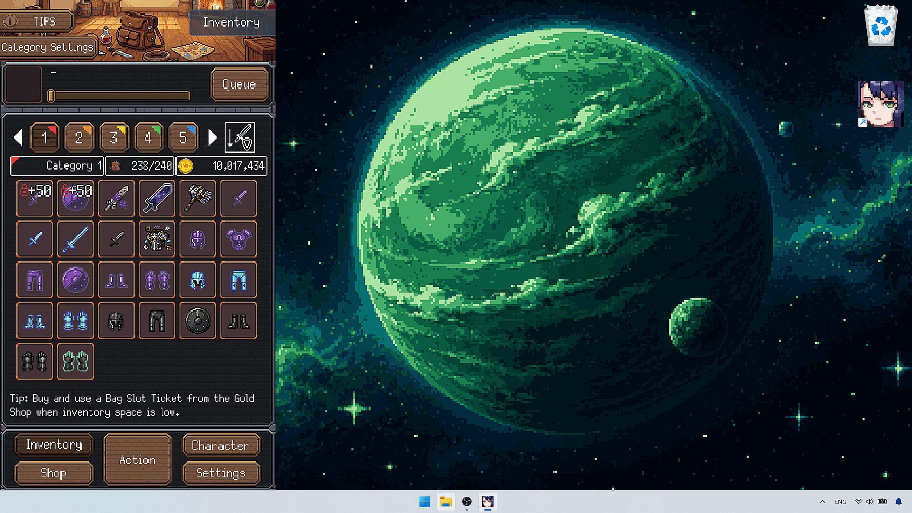Image resolution: width=912 pixels, height=513 pixels.
Task: Click the empty queued-action portrait slot
Action: [x=23, y=85]
